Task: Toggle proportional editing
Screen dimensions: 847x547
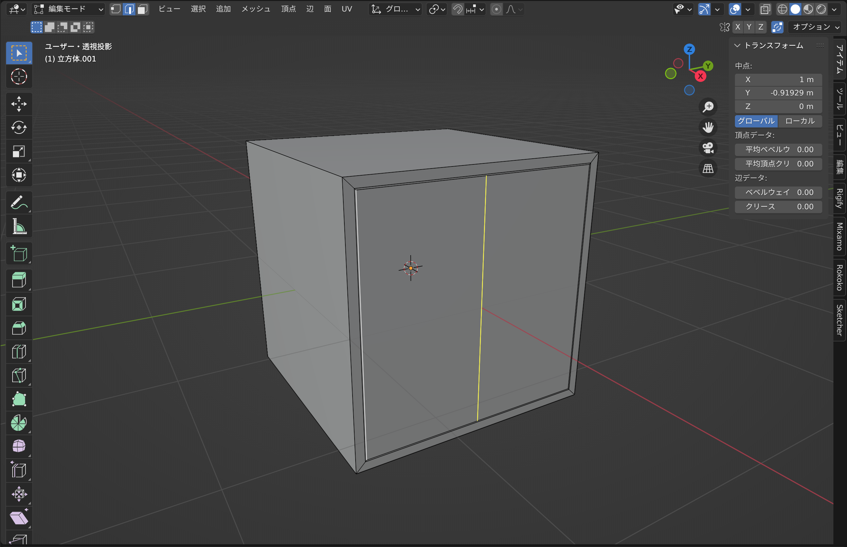Action: click(x=497, y=9)
